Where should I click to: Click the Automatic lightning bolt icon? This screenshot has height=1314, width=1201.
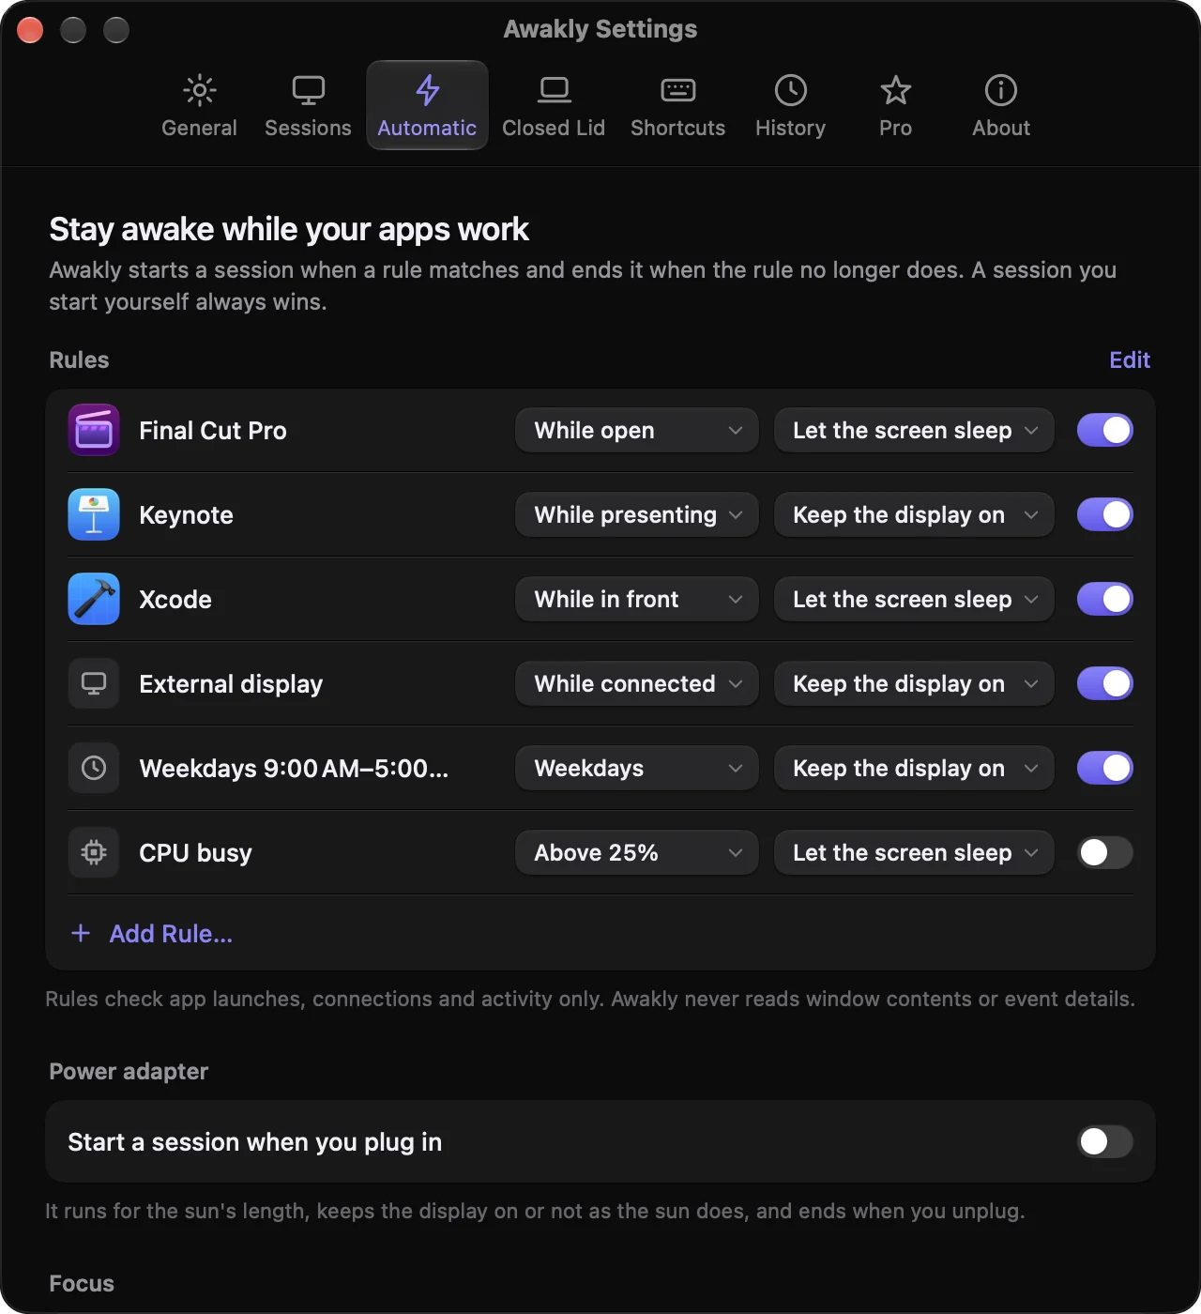[x=427, y=90]
